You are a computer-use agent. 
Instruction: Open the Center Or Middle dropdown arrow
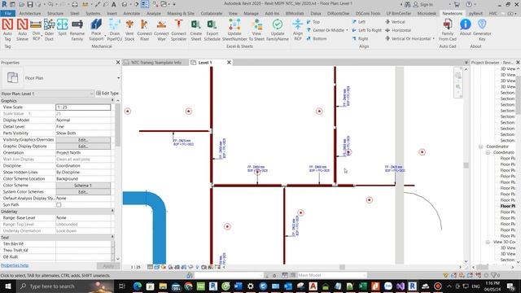coord(347,30)
